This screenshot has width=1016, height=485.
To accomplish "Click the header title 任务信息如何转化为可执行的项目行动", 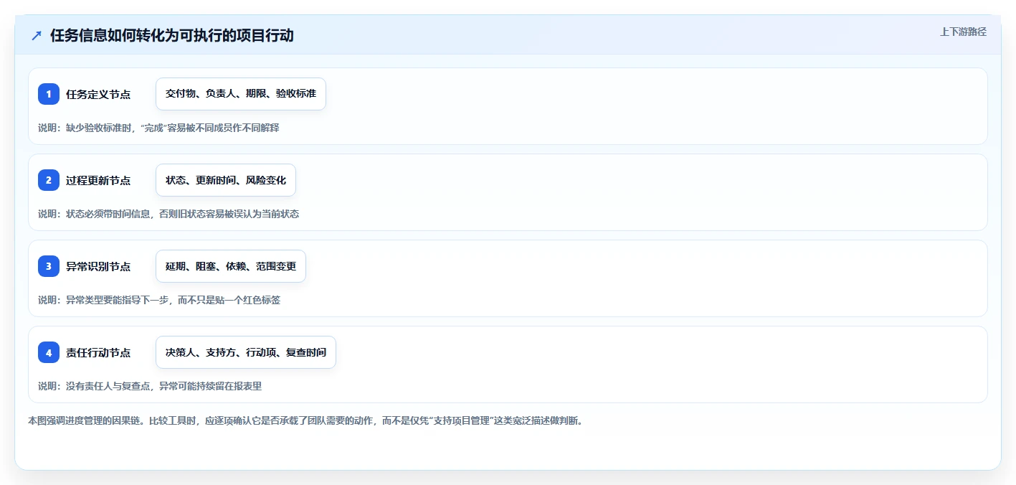I will pyautogui.click(x=172, y=35).
